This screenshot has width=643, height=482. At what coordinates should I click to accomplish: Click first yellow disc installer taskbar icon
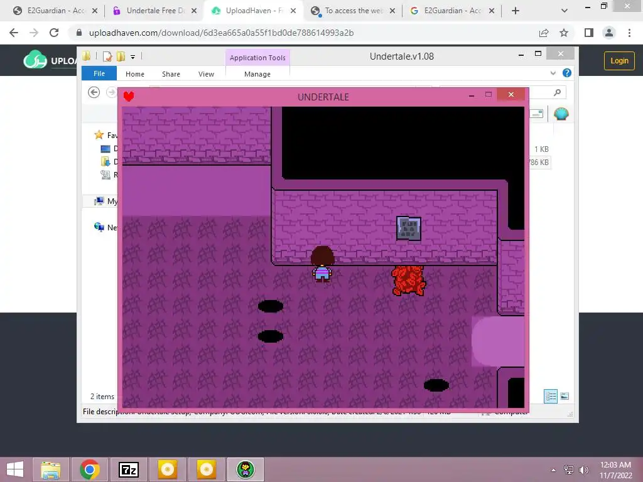click(167, 469)
